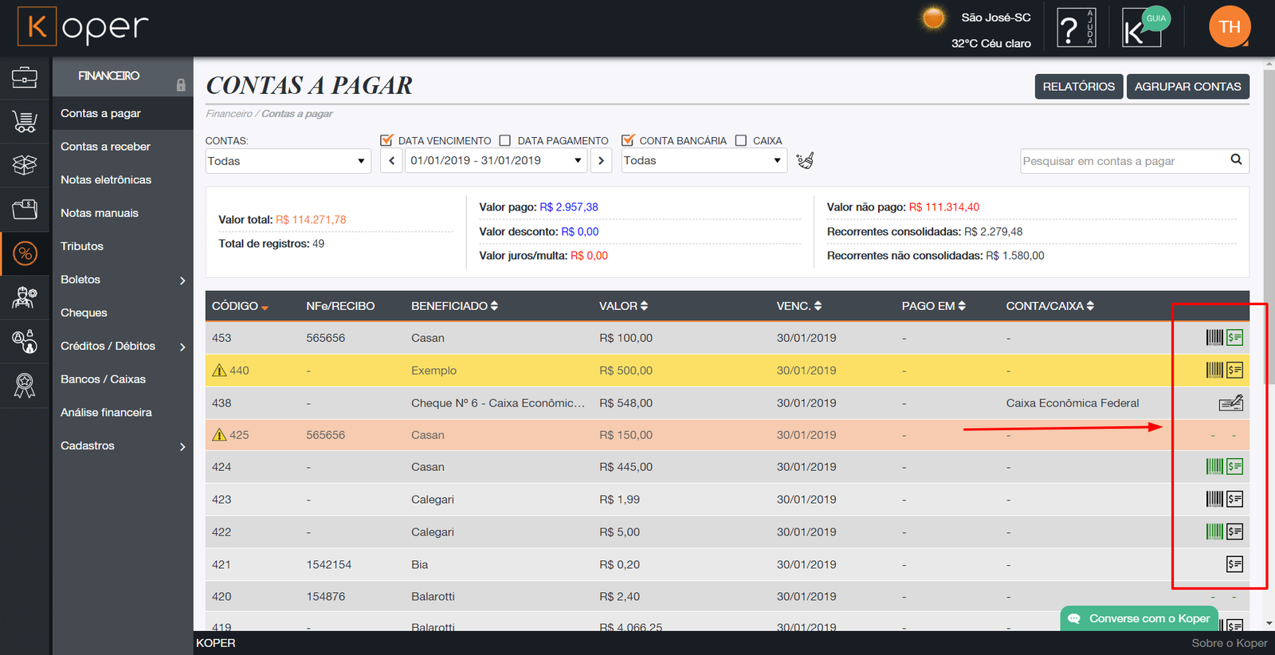Image resolution: width=1275 pixels, height=655 pixels.
Task: Enable the Data Pagamento checkbox
Action: click(505, 141)
